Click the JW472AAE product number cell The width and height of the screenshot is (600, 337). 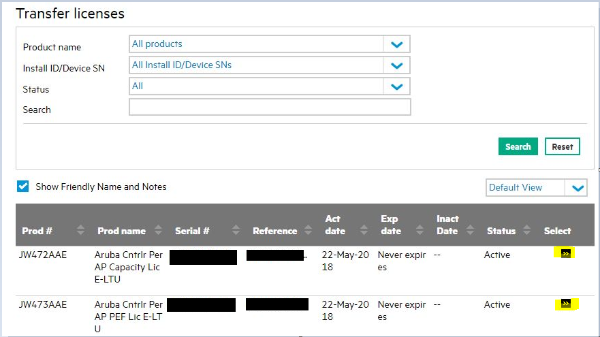43,255
